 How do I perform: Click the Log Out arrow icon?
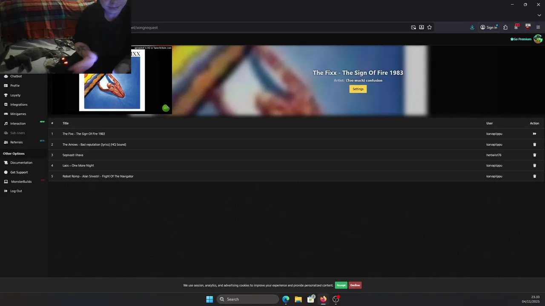click(6, 191)
